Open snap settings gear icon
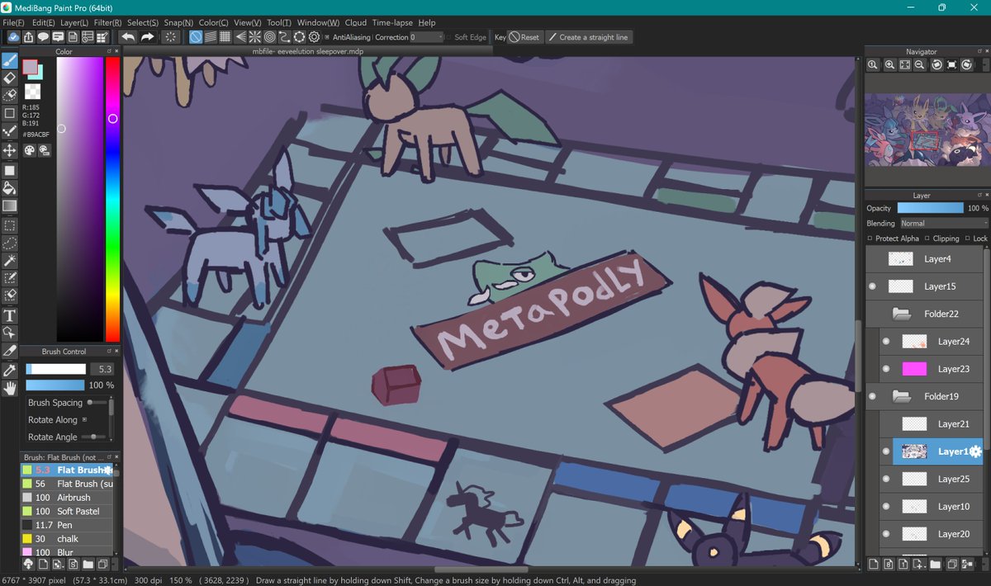The height and width of the screenshot is (586, 991). click(x=314, y=37)
